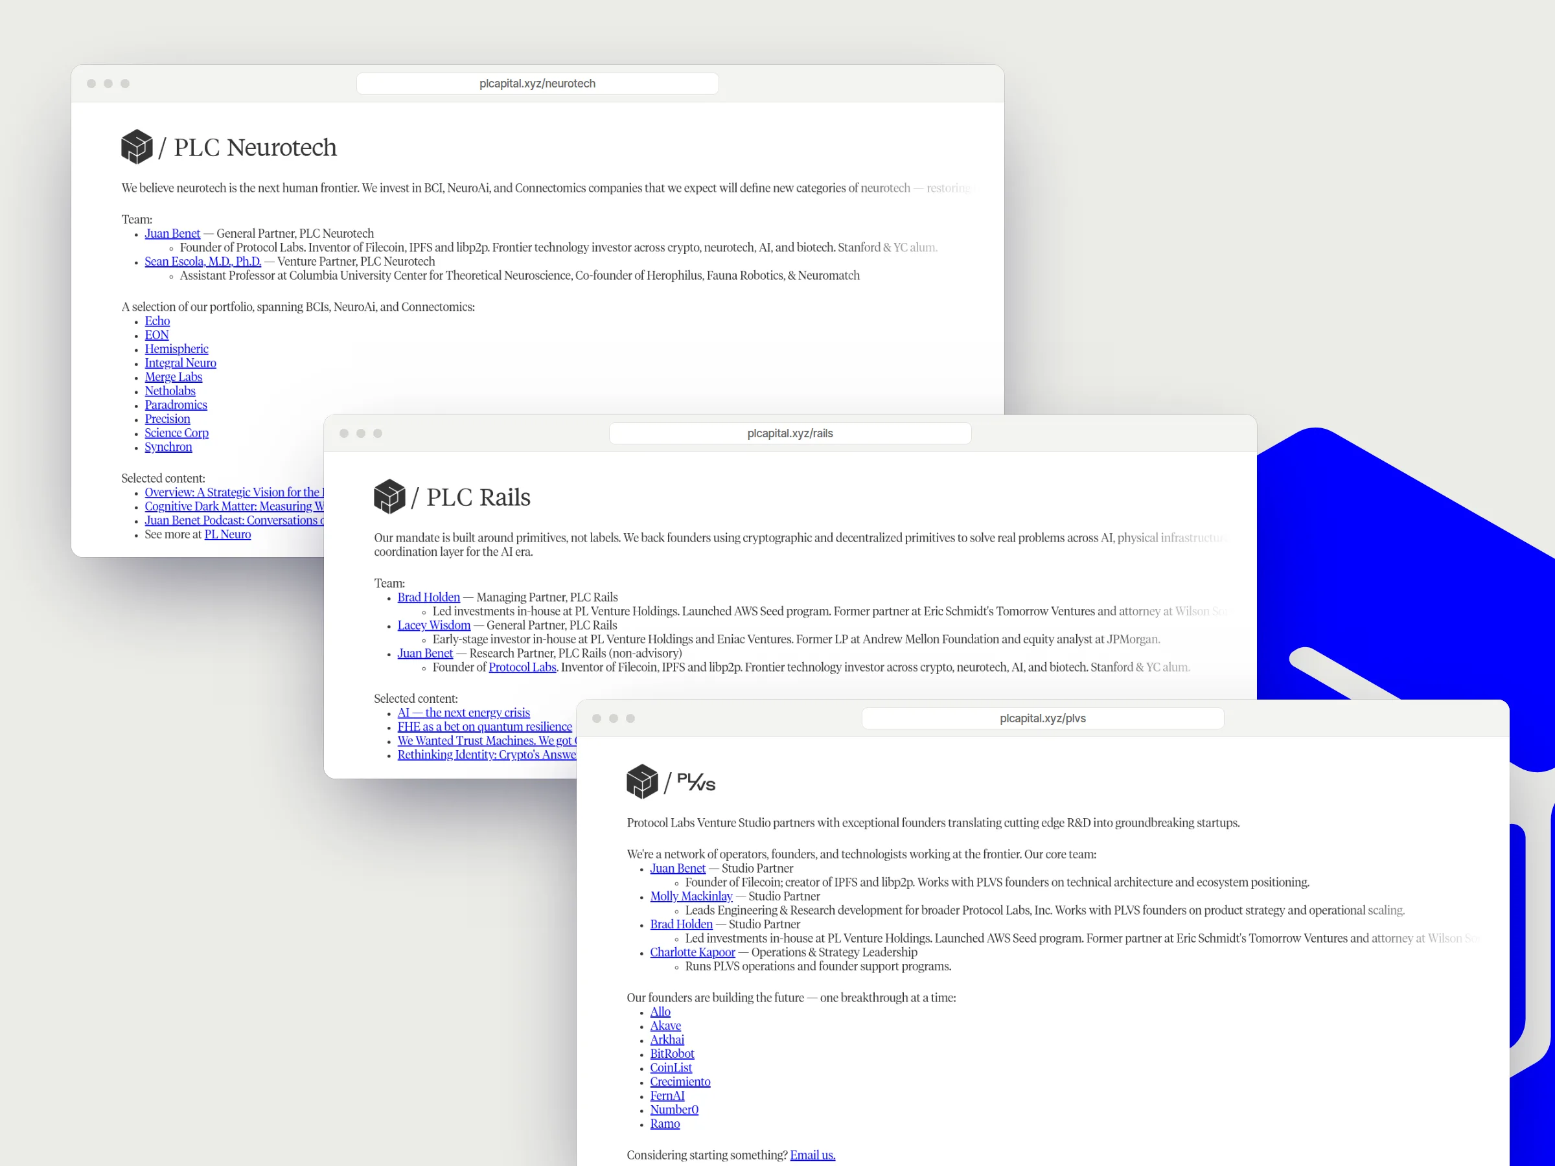
Task: Open 'AI — the next energy crisis' link
Action: (x=464, y=713)
